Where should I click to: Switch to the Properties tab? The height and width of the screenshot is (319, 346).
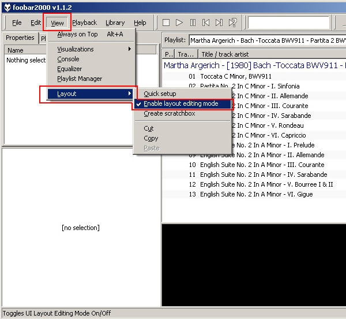point(20,38)
